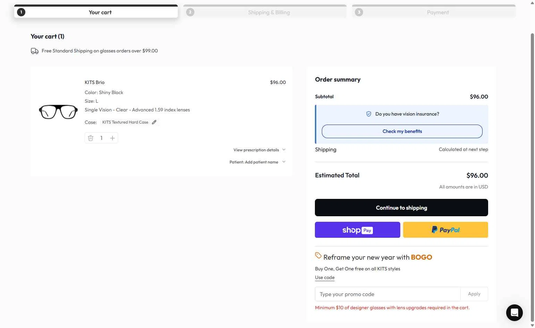Click the KITS Textured Hard Case label

125,122
